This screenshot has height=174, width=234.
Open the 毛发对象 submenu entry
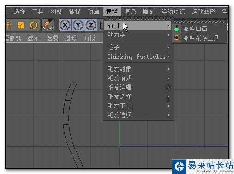(138, 69)
